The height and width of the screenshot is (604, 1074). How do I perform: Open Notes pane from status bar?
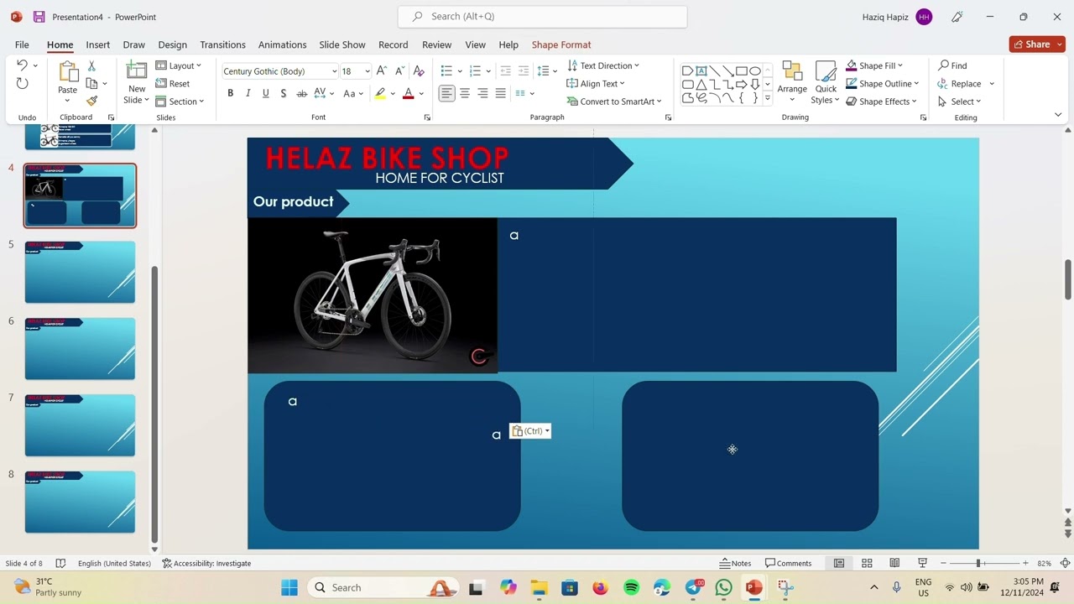(x=735, y=563)
